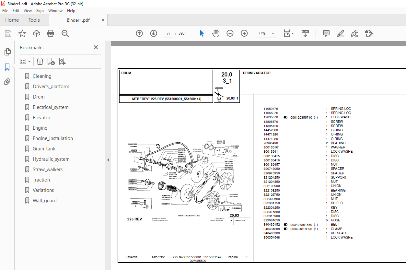This screenshot has width=406, height=270.
Task: Open the Hydraulic_system bookmark
Action: (51, 159)
